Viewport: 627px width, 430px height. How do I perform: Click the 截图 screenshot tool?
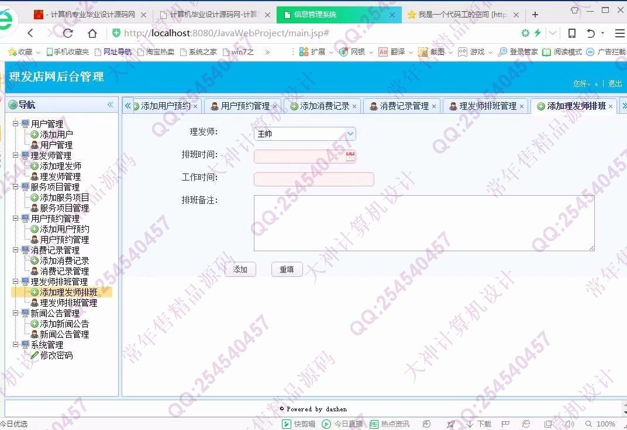(x=432, y=52)
